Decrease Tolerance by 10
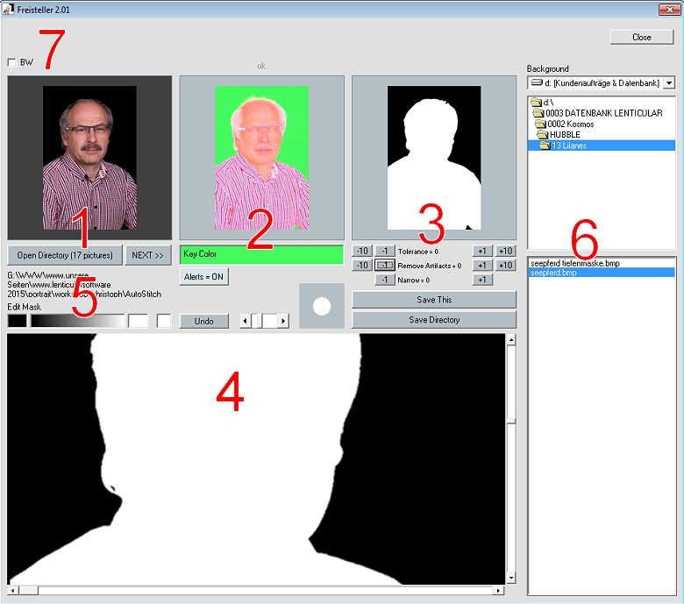The height and width of the screenshot is (604, 684). click(362, 251)
